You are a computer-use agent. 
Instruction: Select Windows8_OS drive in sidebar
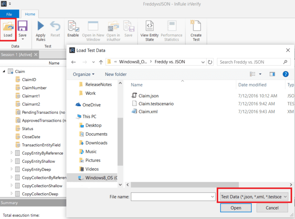(x=92, y=178)
